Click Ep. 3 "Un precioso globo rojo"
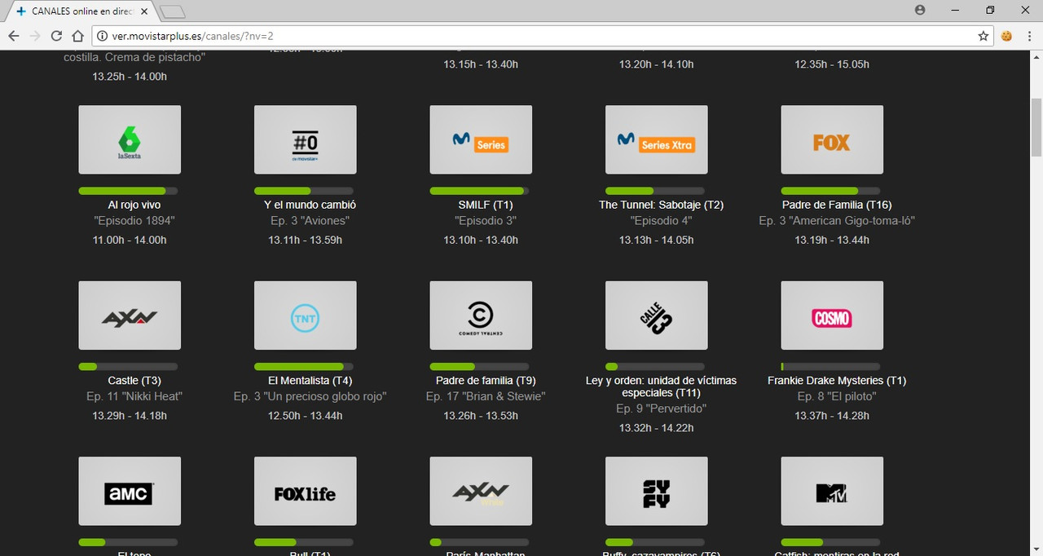 tap(310, 397)
